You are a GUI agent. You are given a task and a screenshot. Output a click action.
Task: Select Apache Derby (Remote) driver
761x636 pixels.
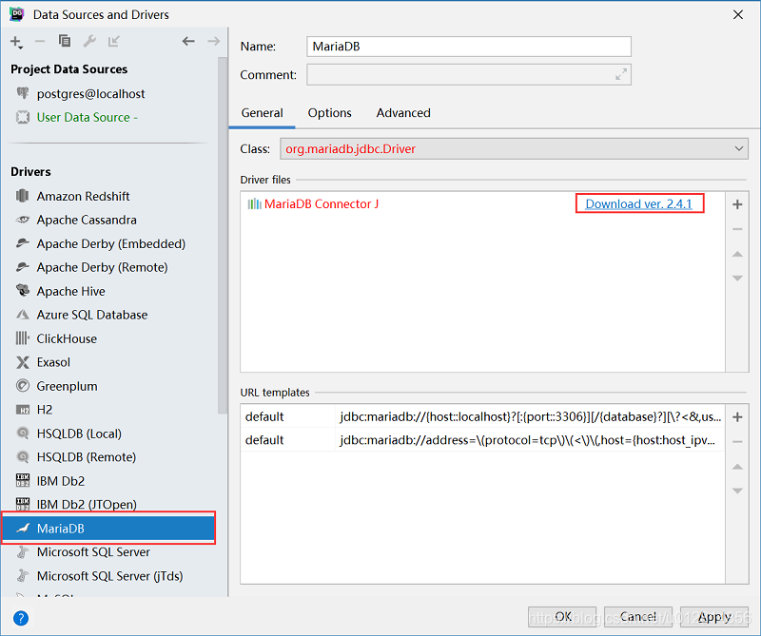point(102,267)
